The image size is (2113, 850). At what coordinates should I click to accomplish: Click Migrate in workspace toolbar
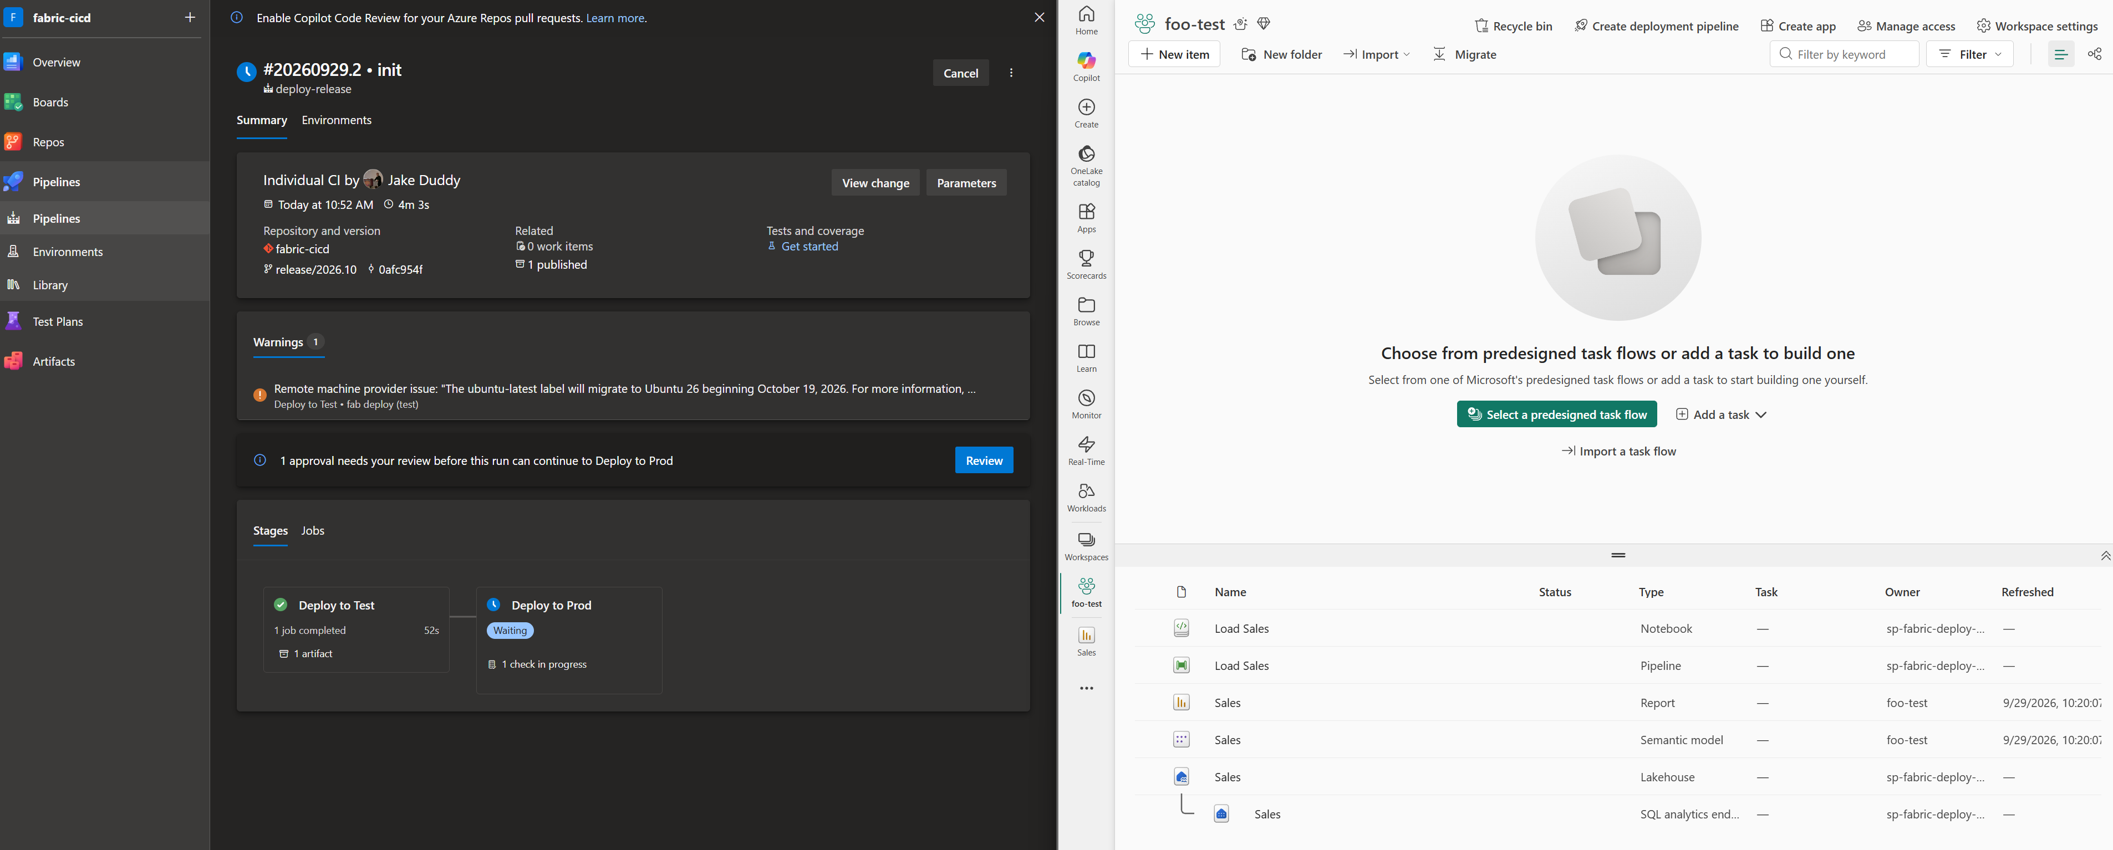[x=1464, y=54]
